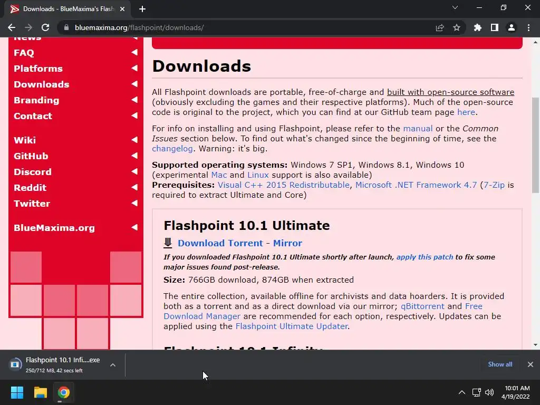
Task: Click the arrow next to Wiki
Action: click(134, 140)
